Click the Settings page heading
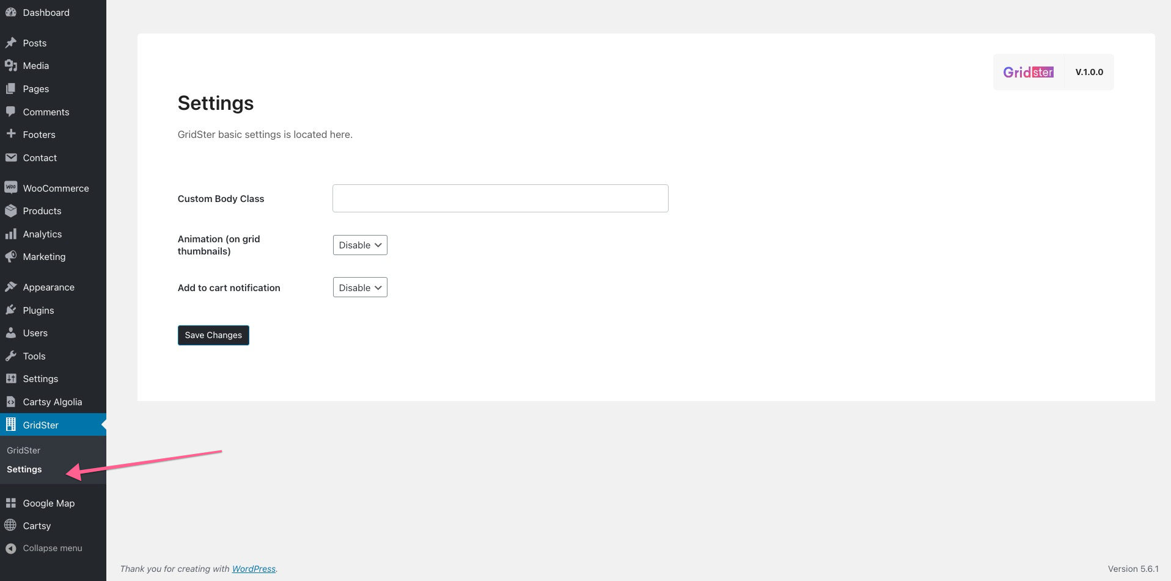 (x=216, y=103)
